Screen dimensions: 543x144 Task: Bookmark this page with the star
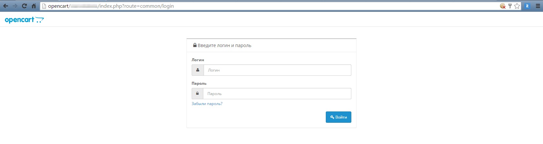tap(517, 6)
